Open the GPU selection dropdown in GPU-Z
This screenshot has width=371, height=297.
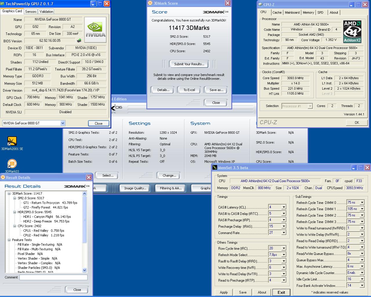[63, 123]
